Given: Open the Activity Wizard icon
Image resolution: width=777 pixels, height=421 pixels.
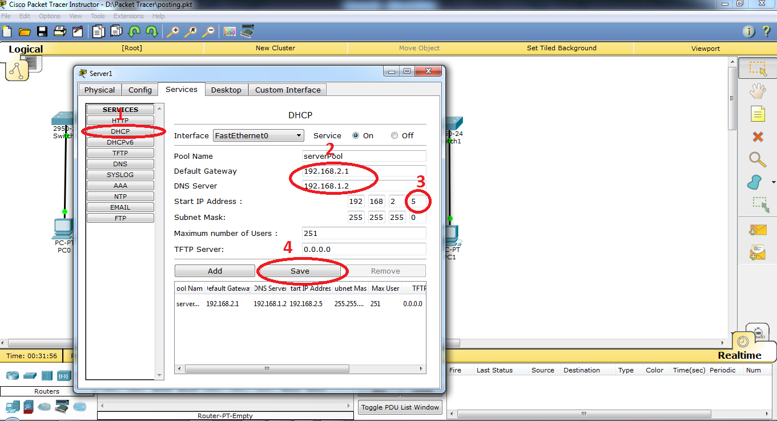Looking at the screenshot, I should [78, 31].
